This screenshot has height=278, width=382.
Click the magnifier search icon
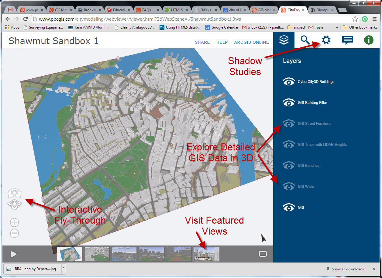[305, 40]
